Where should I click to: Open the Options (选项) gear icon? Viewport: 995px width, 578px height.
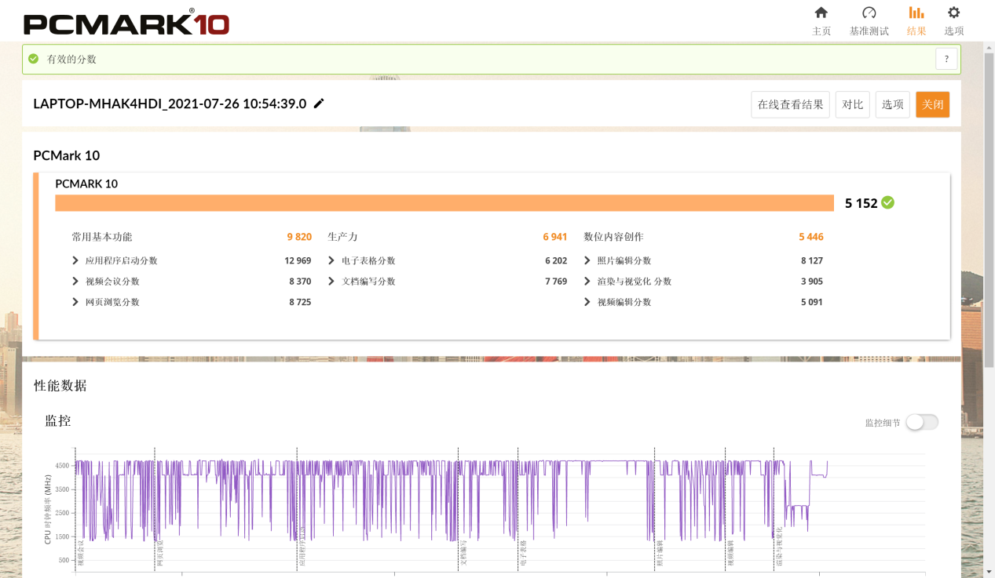[x=953, y=13]
